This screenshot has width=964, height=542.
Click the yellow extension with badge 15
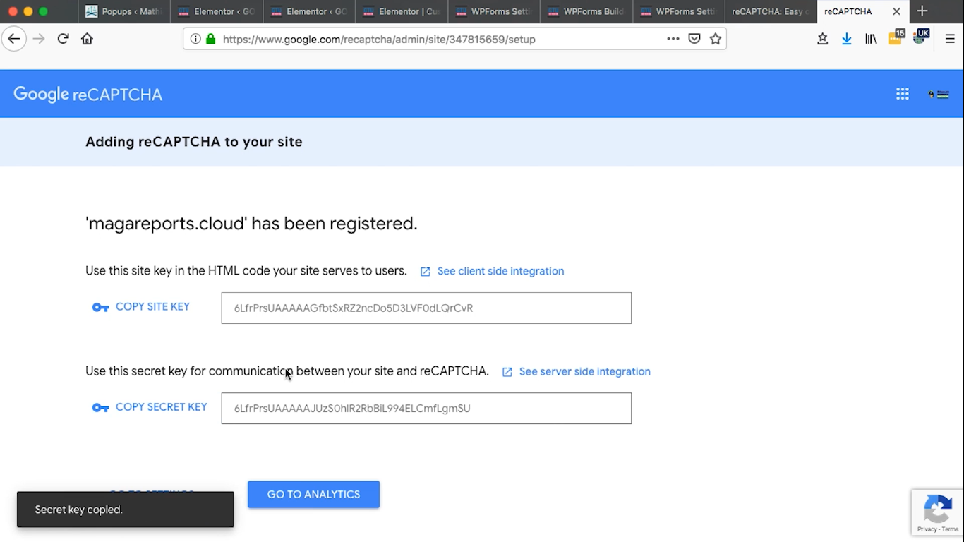point(896,37)
